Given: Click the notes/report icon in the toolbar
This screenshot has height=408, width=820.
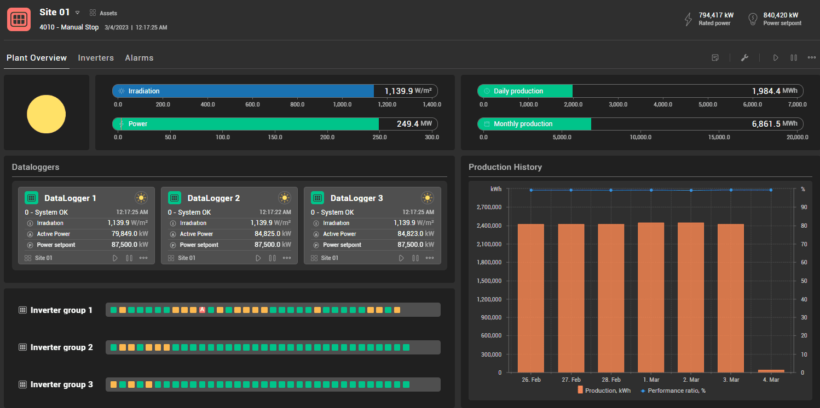Looking at the screenshot, I should point(715,57).
